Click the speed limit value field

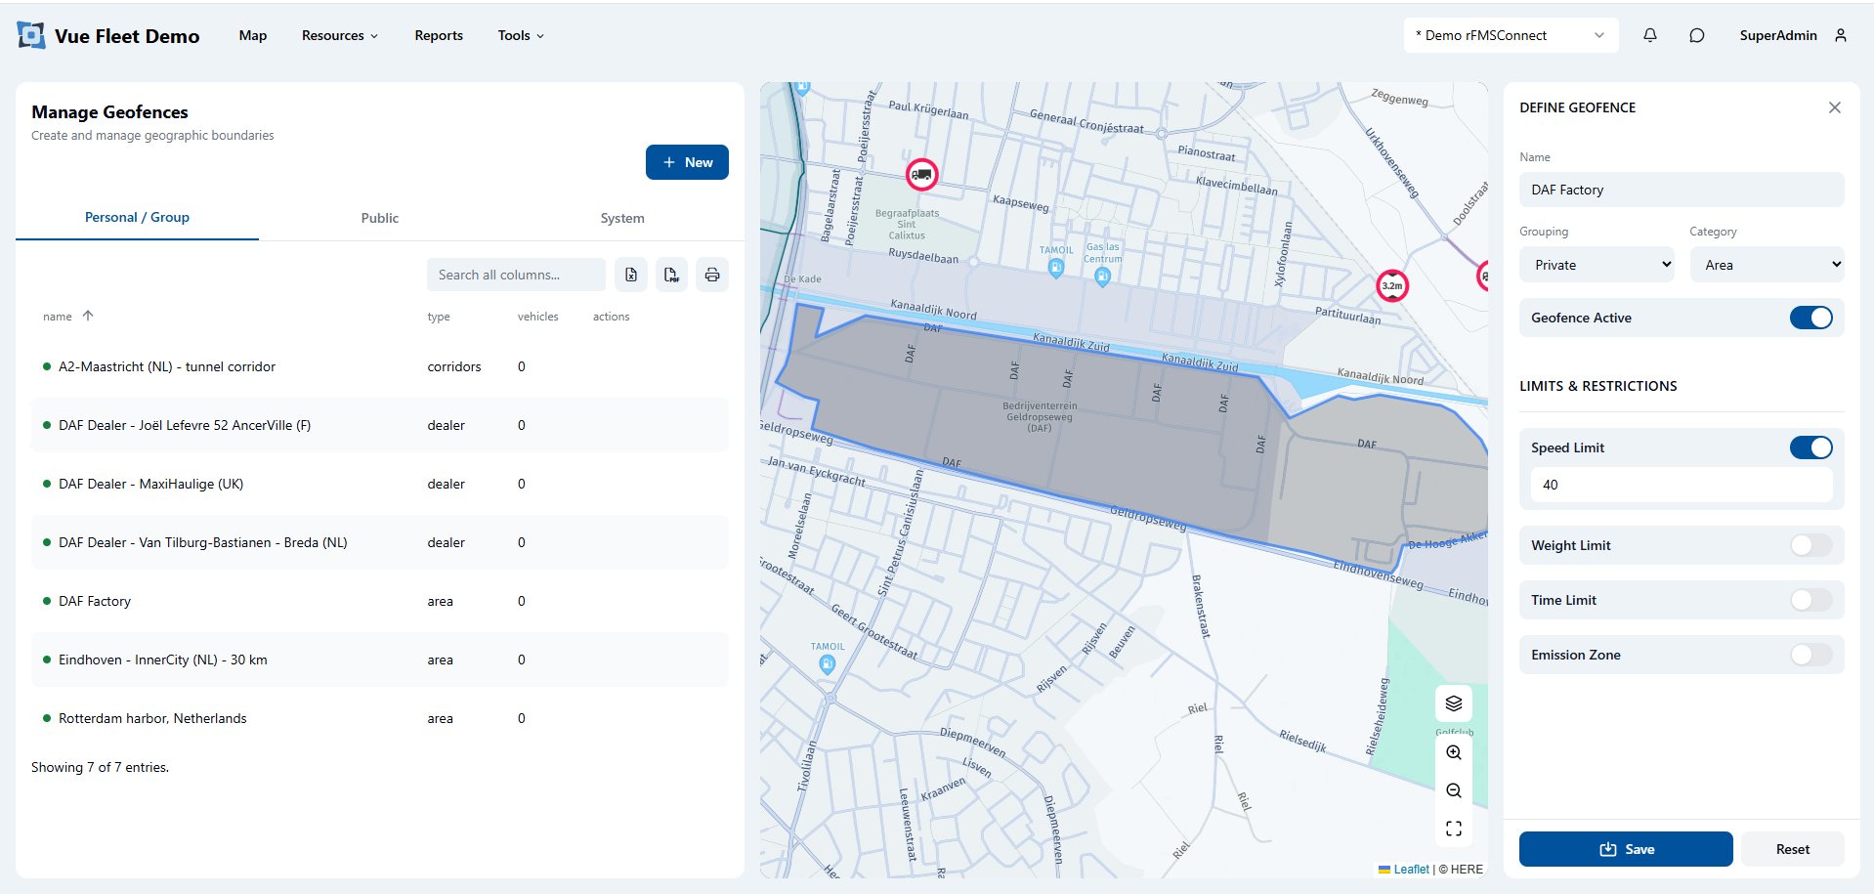(1682, 485)
